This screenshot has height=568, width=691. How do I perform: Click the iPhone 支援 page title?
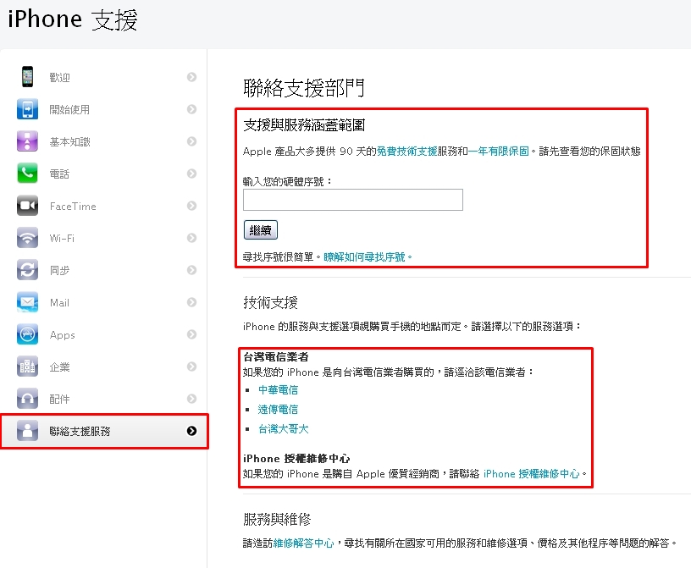pos(73,19)
